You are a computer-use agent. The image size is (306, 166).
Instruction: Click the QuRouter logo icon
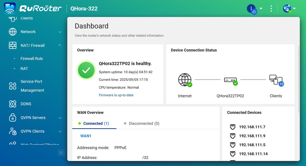(10, 8)
